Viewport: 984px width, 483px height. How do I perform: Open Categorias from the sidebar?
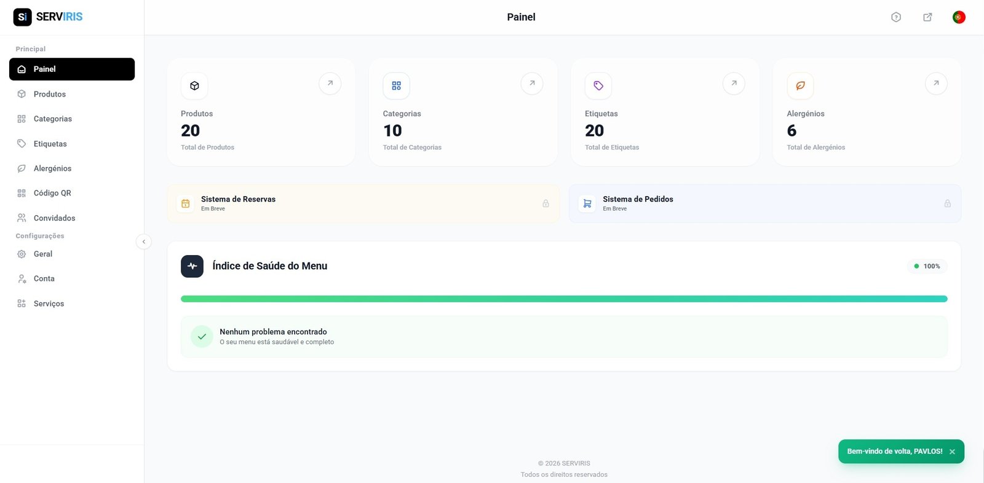coord(52,119)
